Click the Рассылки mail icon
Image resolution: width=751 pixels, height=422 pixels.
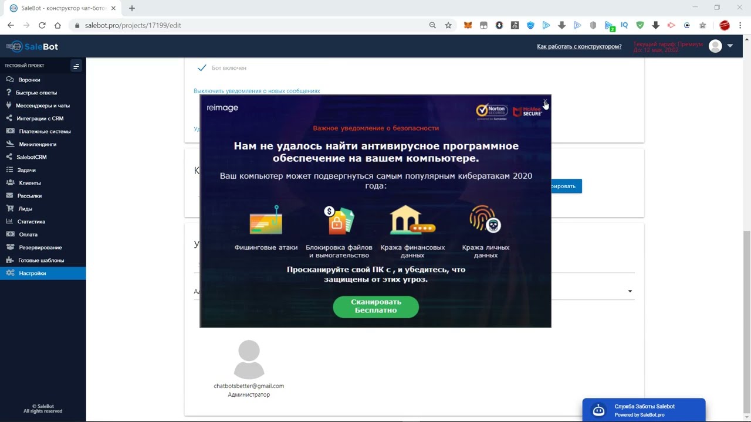pos(9,196)
